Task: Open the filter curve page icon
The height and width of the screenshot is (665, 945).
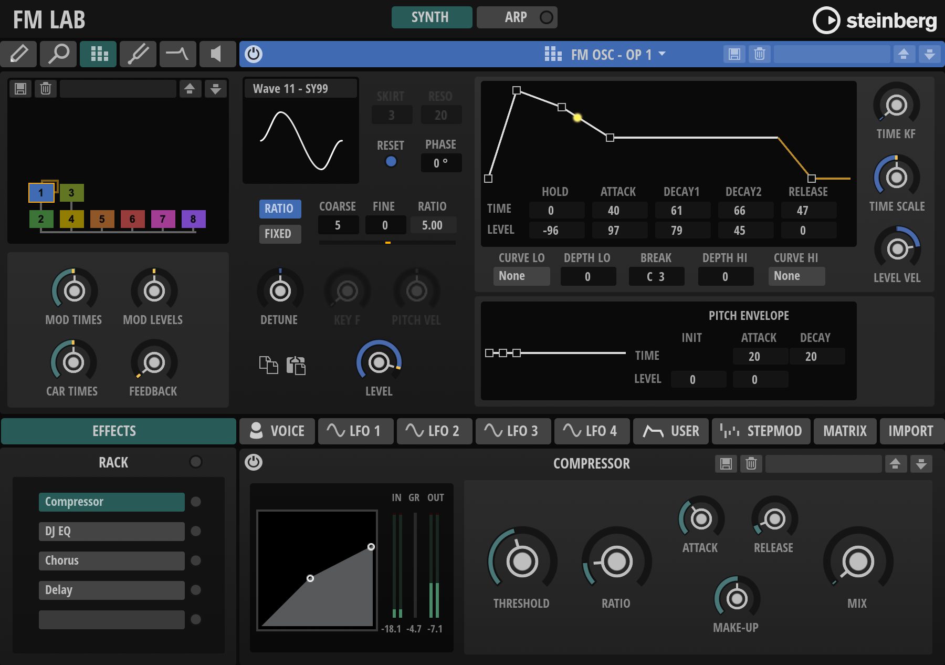Action: [x=178, y=54]
